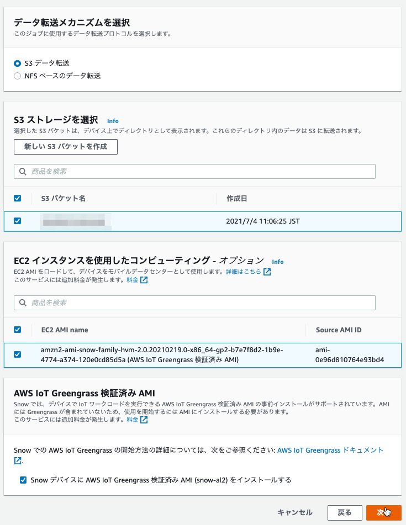Click the 作成日 column header
The image size is (406, 525).
237,199
